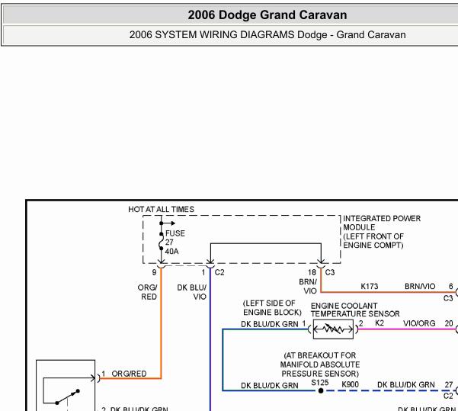Click the '2006 SYSTEM WIRING DIAGRAMS Dodge - Grand Caravan' subtitle

click(x=267, y=35)
